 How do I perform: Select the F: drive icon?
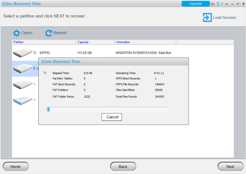pos(22,69)
